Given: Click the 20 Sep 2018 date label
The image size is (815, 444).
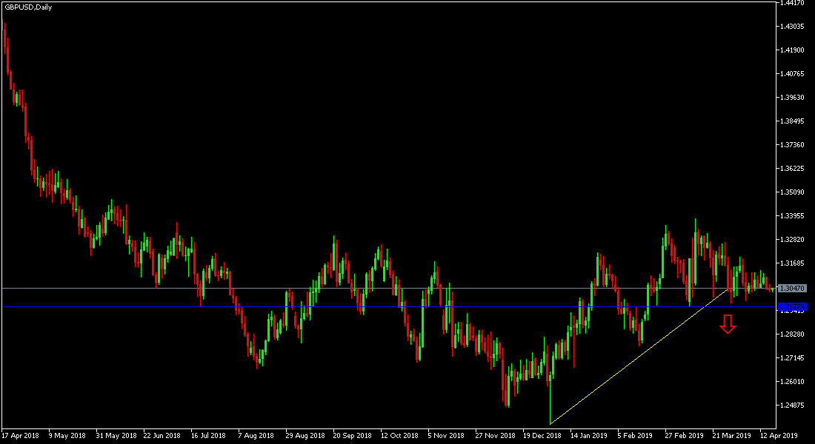Looking at the screenshot, I should tap(352, 436).
